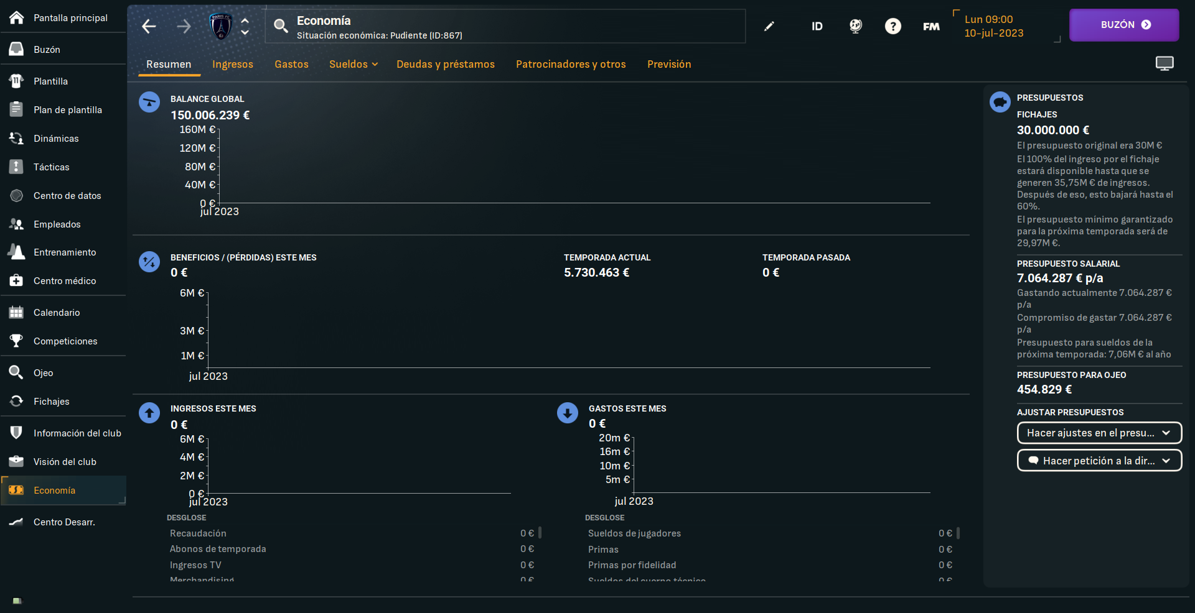Click the forward navigation arrow
Image resolution: width=1195 pixels, height=613 pixels.
click(184, 26)
